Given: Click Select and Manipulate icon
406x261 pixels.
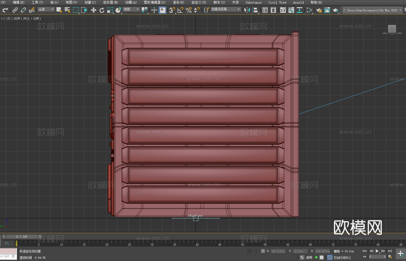Looking at the screenshot, I should 154,10.
